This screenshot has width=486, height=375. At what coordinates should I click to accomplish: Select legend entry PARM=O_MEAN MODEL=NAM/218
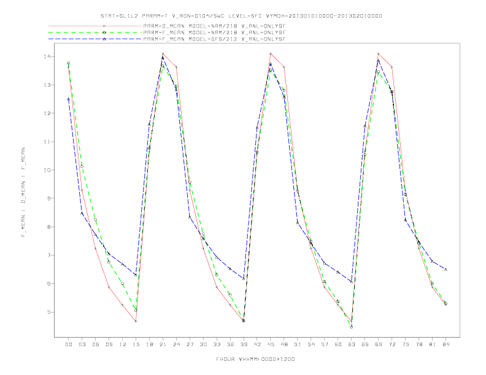[x=214, y=26]
